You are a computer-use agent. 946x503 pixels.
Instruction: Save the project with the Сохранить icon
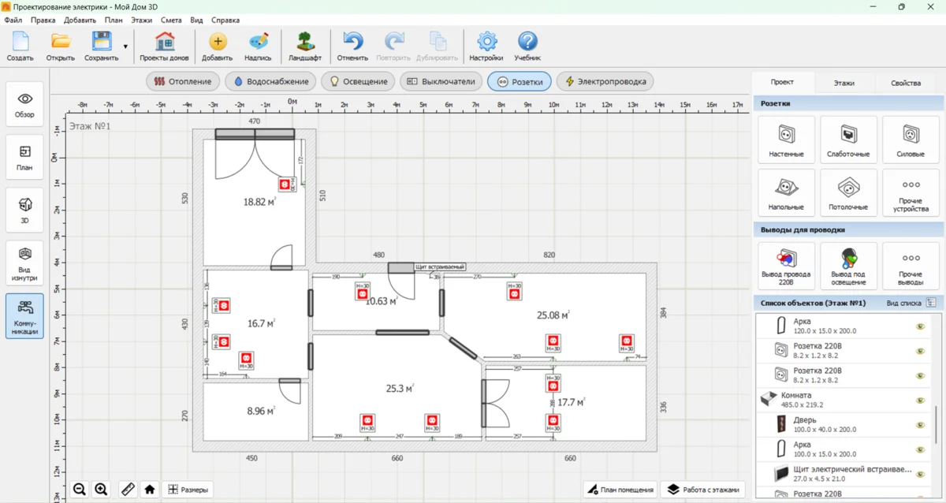(x=101, y=47)
